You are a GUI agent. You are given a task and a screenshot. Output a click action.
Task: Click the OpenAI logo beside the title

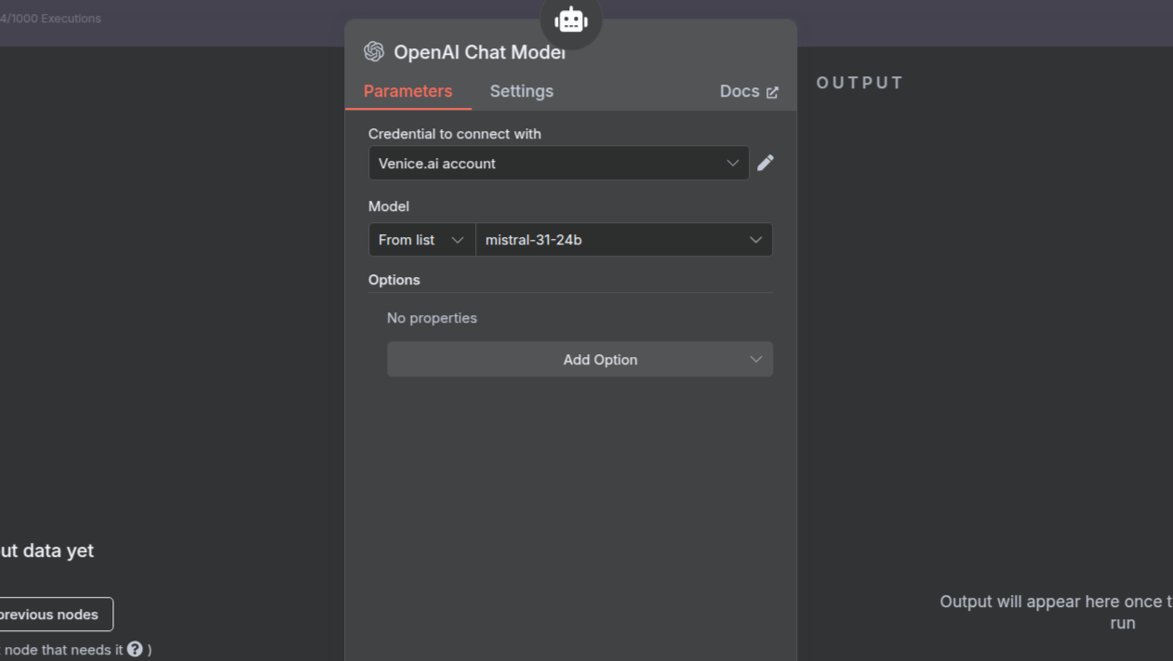point(374,51)
